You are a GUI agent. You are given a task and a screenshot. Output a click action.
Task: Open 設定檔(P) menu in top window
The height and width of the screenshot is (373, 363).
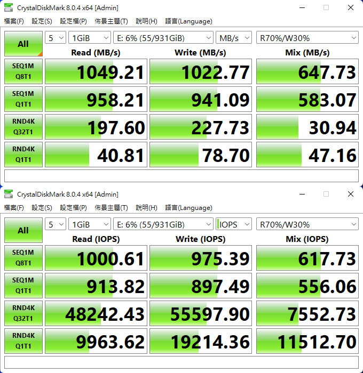(74, 21)
